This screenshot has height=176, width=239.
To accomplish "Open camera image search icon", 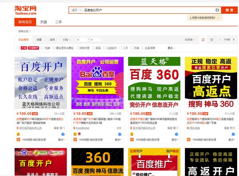I will [x=217, y=10].
